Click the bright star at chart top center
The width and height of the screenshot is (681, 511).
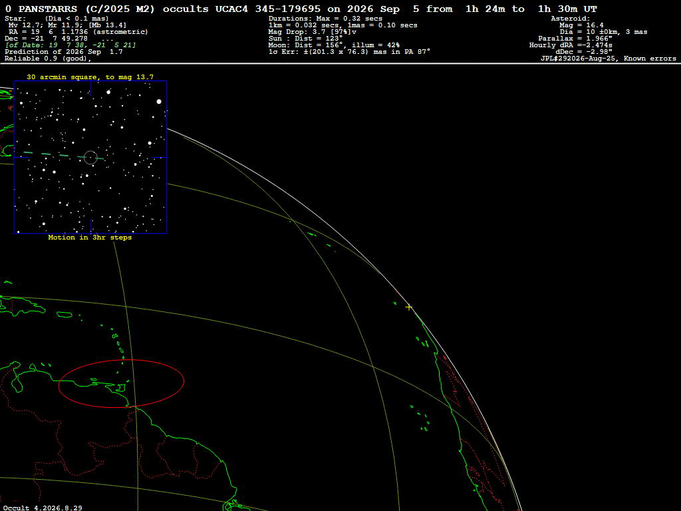pos(108,92)
